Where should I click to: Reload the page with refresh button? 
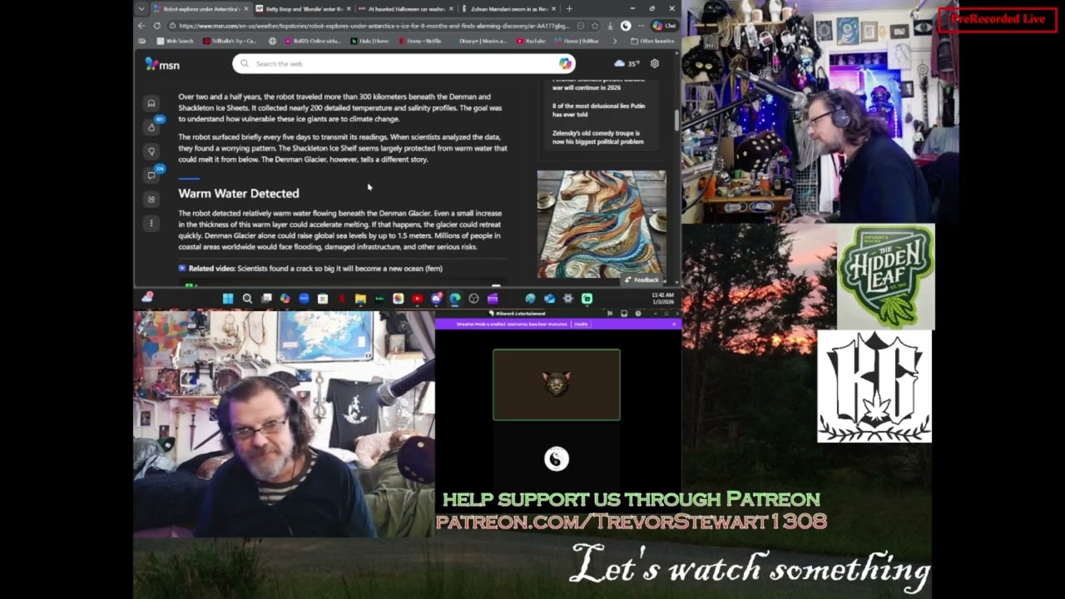coord(156,26)
